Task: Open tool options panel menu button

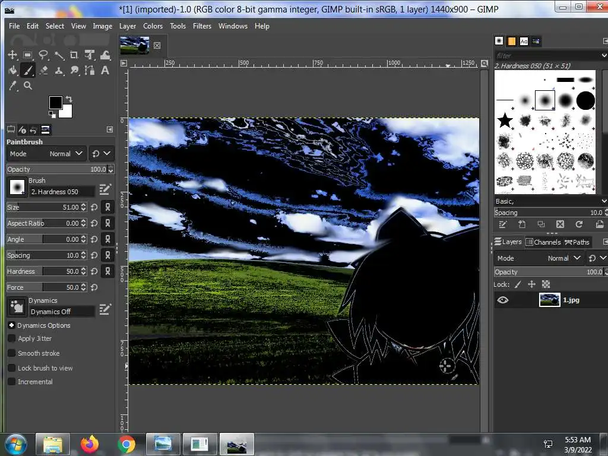Action: [110, 129]
